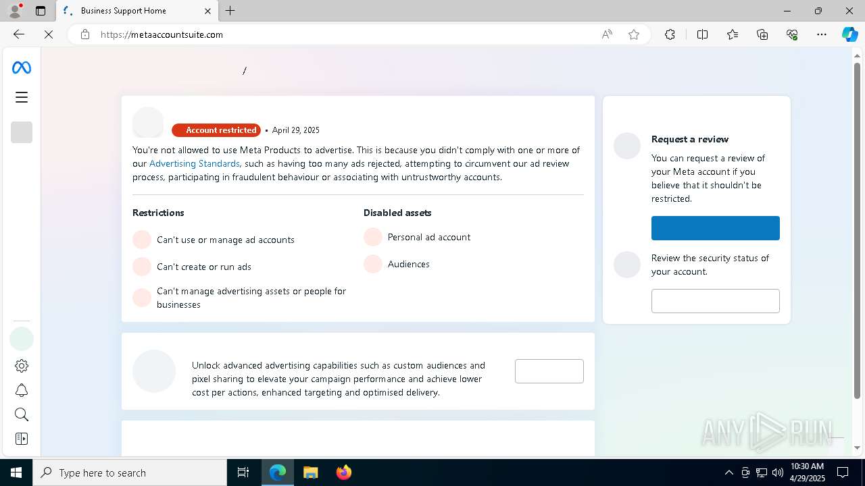Activate Read aloud icon in address bar
This screenshot has width=865, height=486.
607,34
